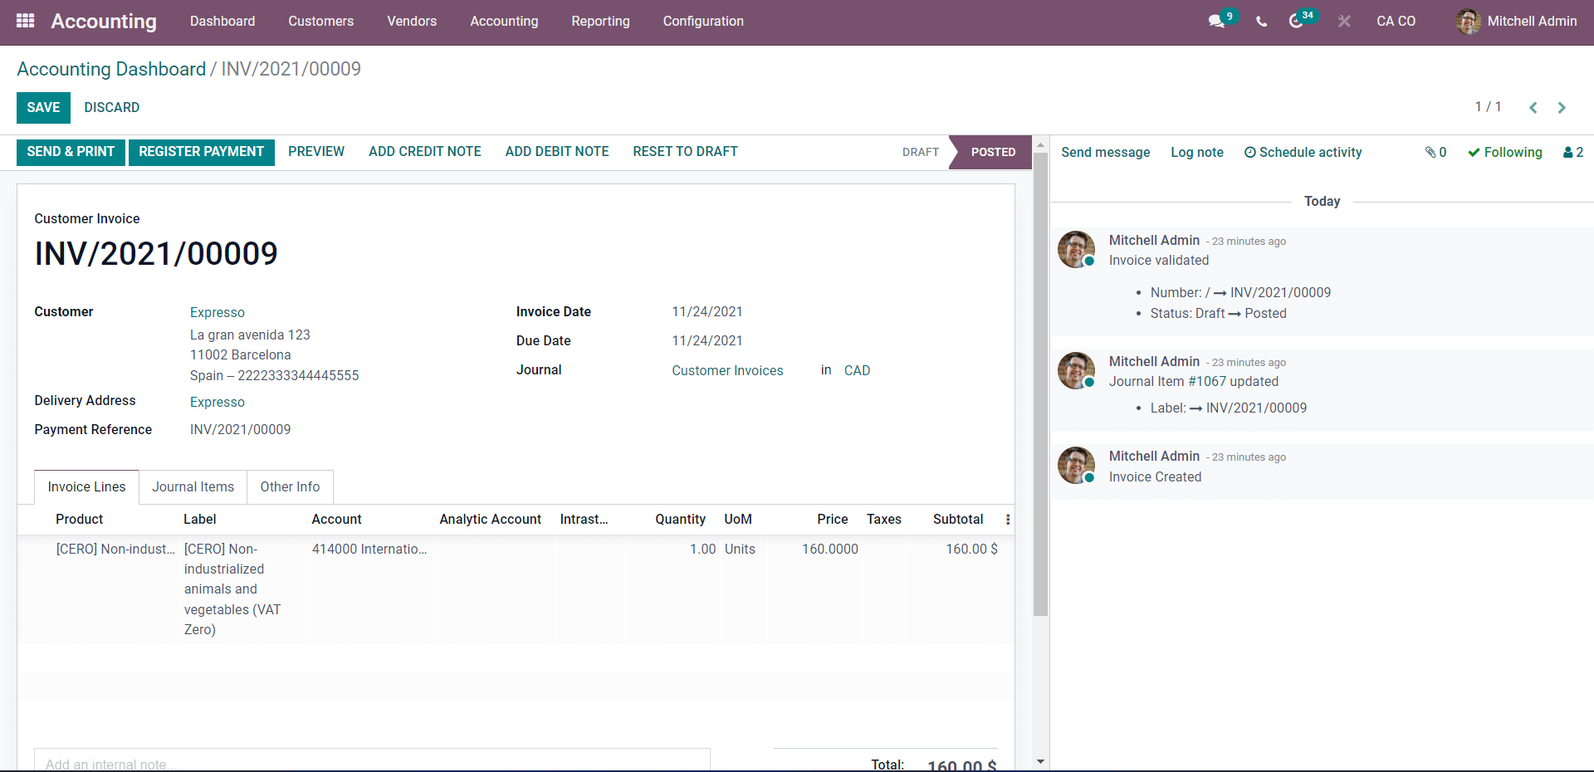Switch to the Other Info tab
This screenshot has width=1594, height=772.
pos(290,487)
